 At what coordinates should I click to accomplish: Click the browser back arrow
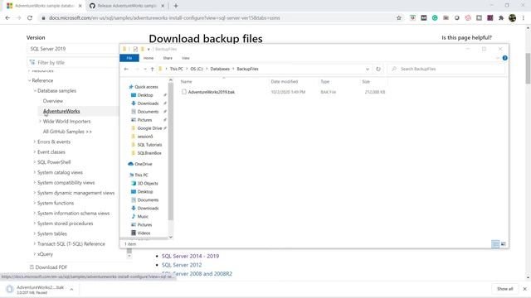[x=7, y=18]
